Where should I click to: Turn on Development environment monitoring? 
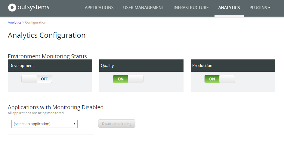pyautogui.click(x=37, y=79)
